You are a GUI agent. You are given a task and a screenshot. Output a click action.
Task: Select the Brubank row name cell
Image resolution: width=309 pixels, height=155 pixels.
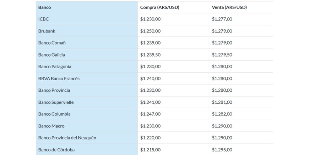tap(47, 31)
